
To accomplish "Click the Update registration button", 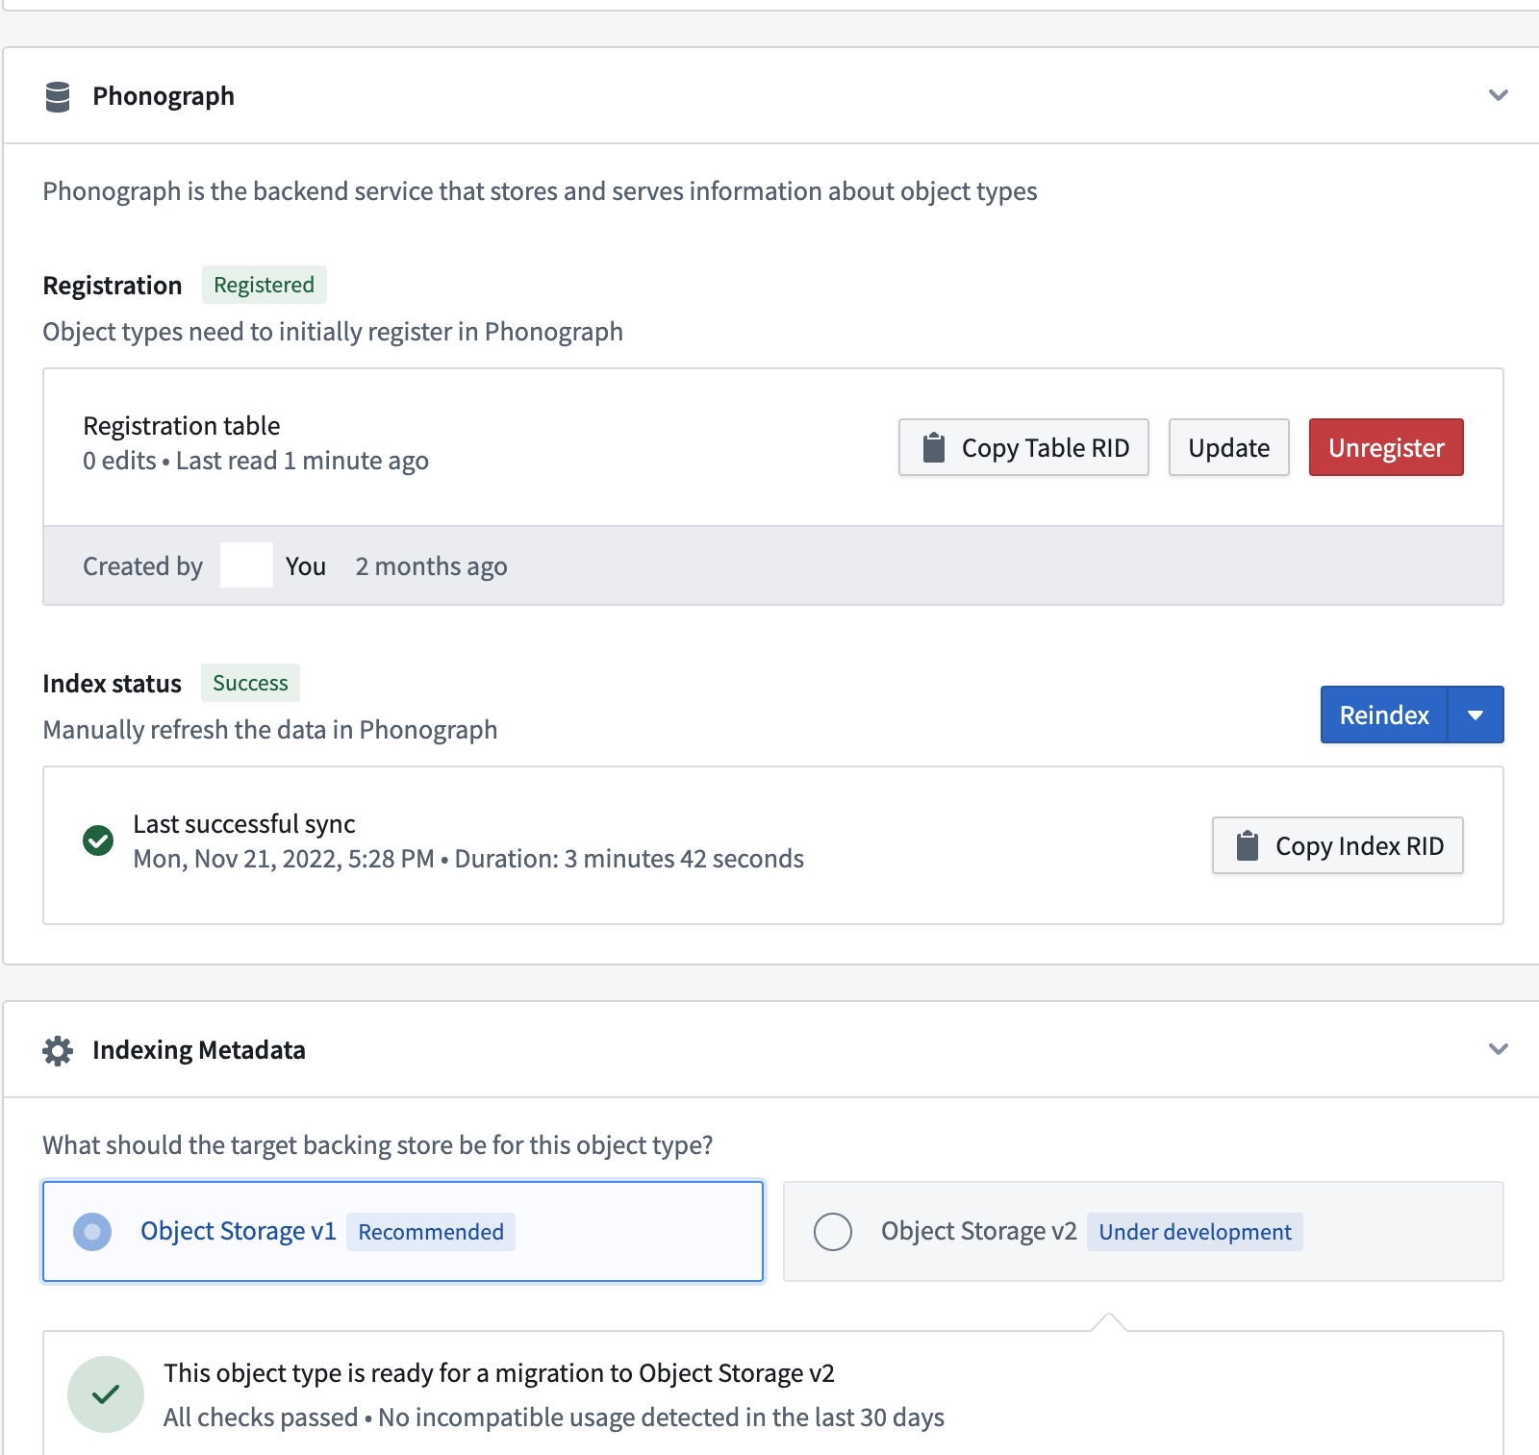I will click(1228, 447).
